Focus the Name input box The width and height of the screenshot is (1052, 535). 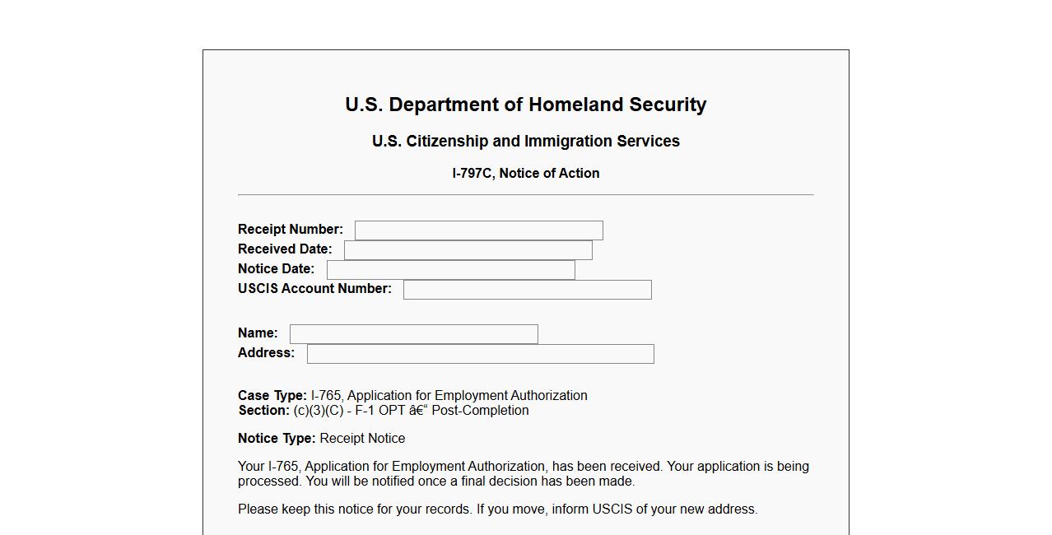pos(413,334)
